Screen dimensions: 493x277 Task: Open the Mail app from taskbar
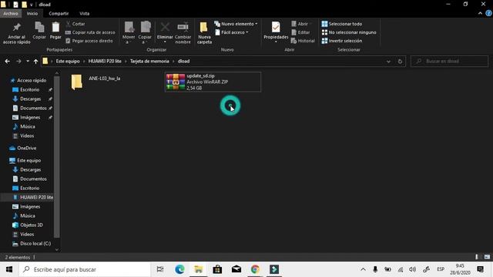(236, 269)
